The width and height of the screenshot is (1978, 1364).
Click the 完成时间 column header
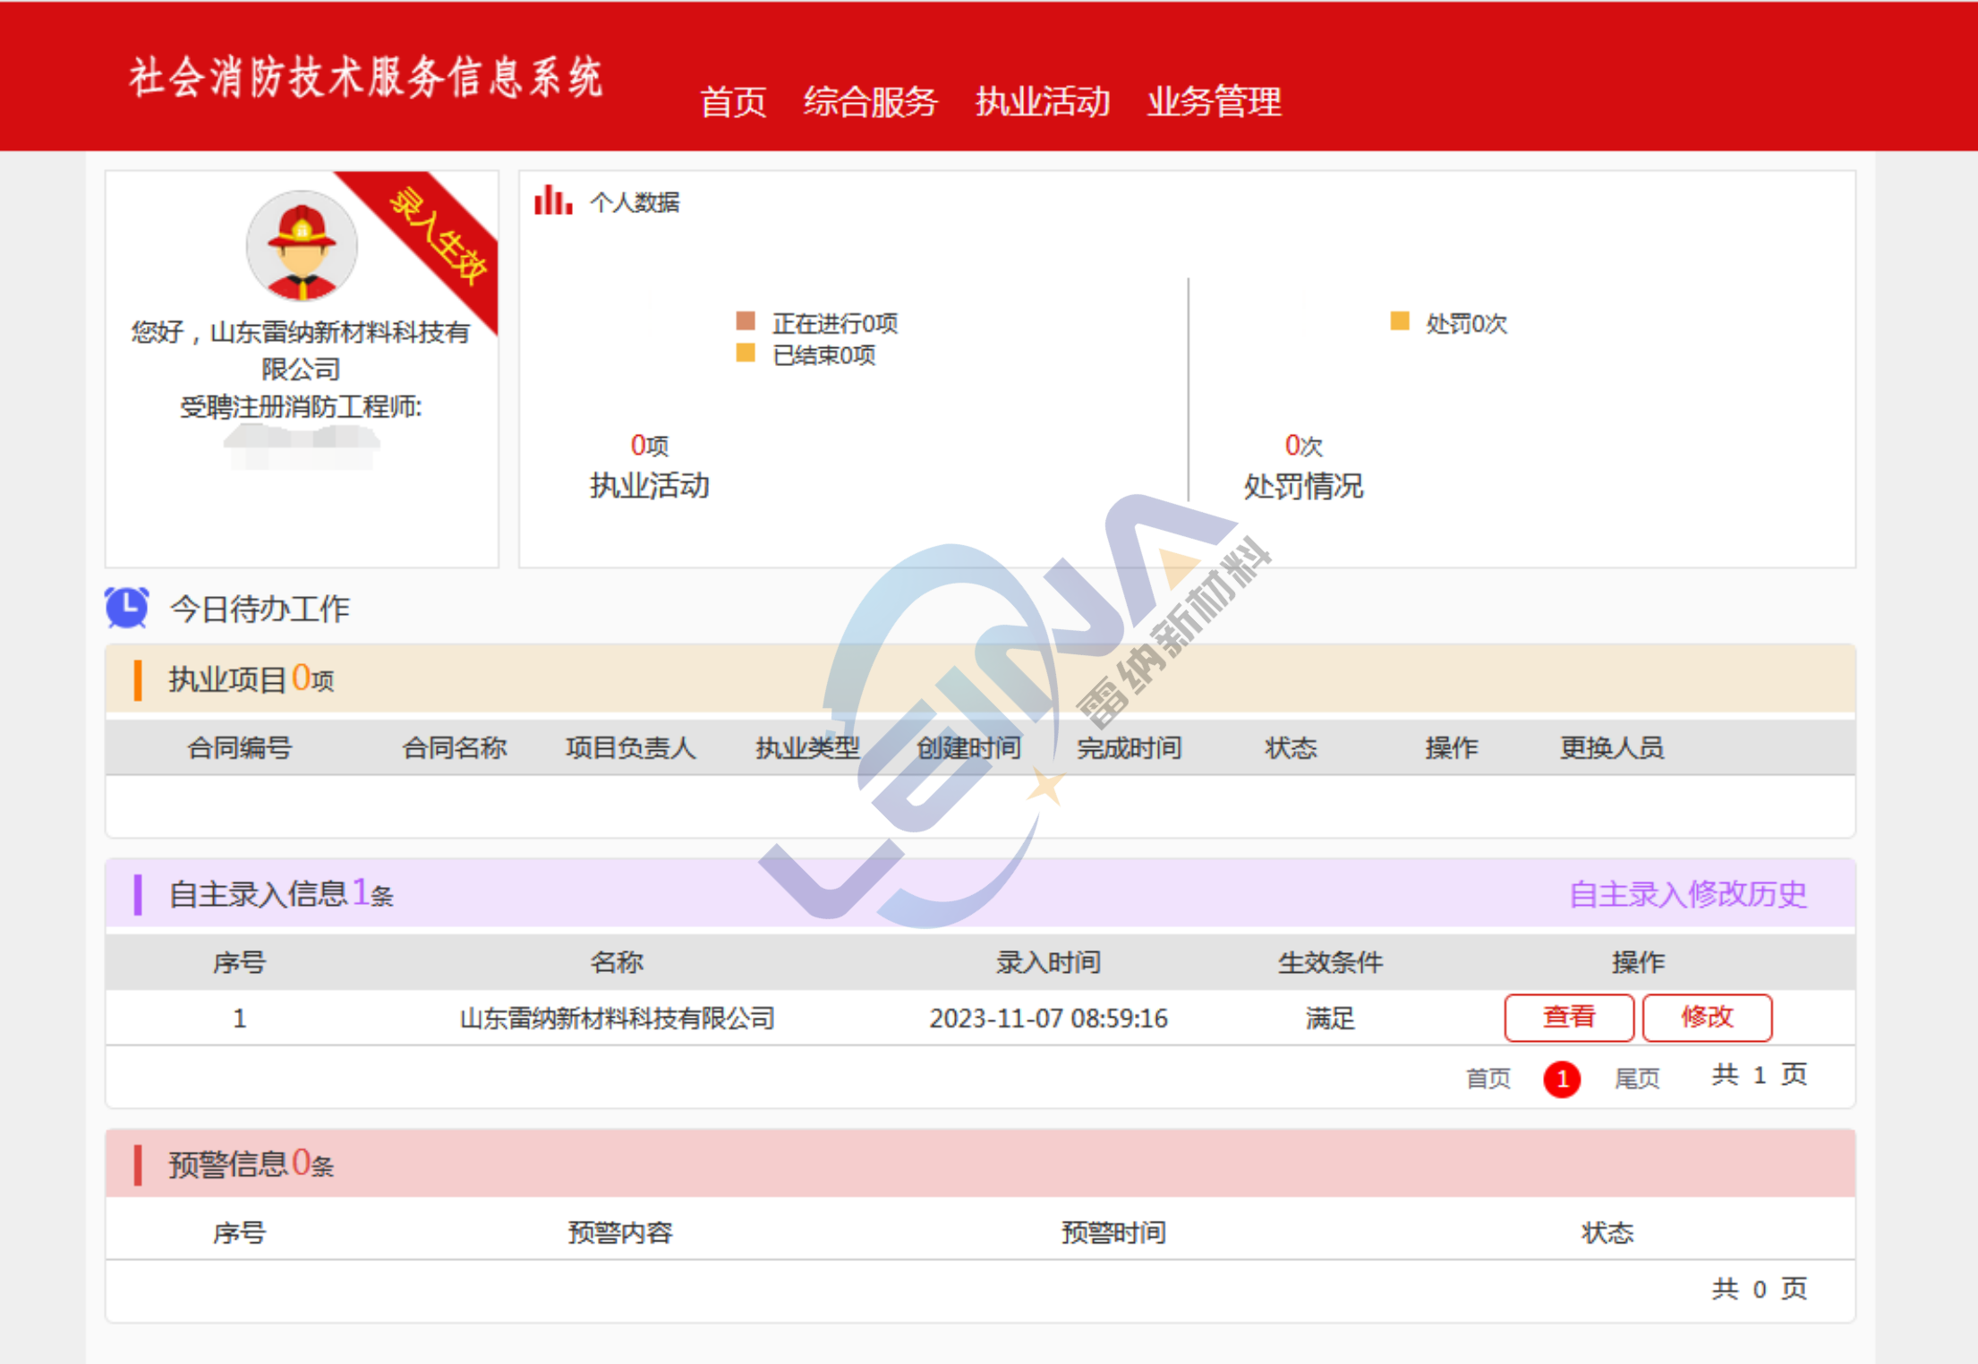pyautogui.click(x=1130, y=747)
